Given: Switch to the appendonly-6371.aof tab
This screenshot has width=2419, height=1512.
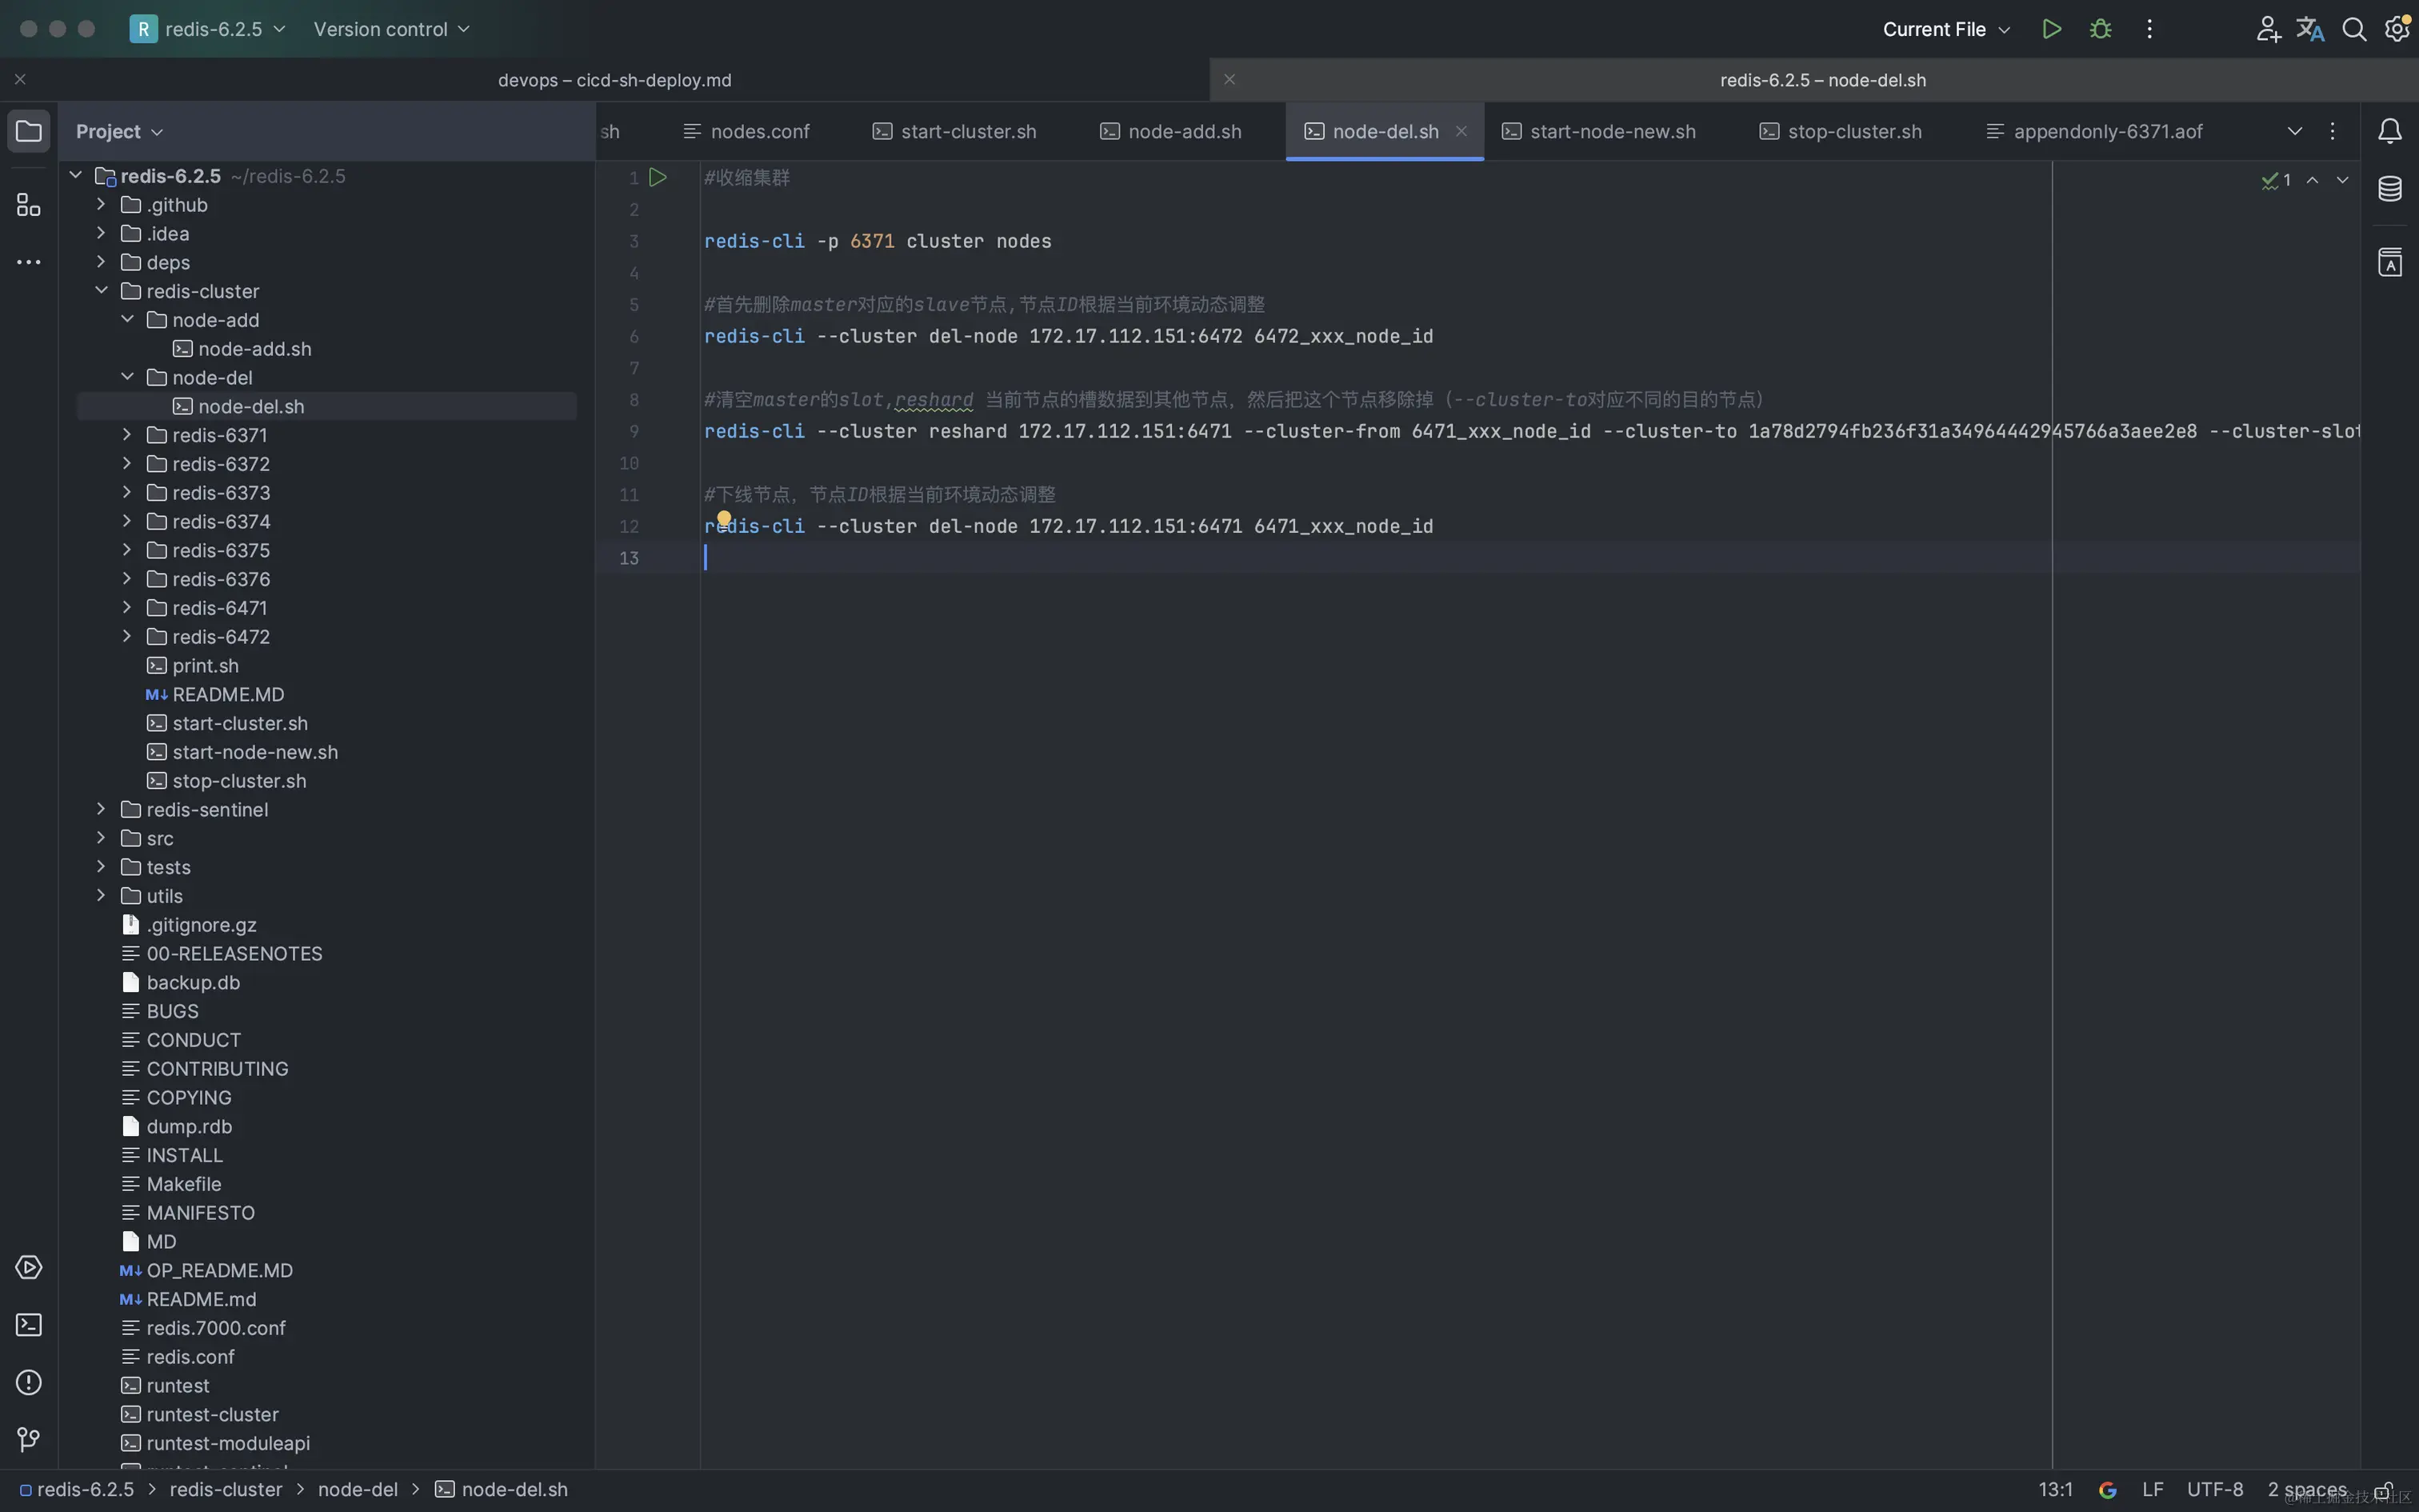Looking at the screenshot, I should point(2094,131).
